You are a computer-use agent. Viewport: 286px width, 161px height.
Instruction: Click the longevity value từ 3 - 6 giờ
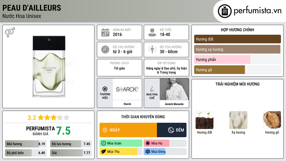point(123,52)
